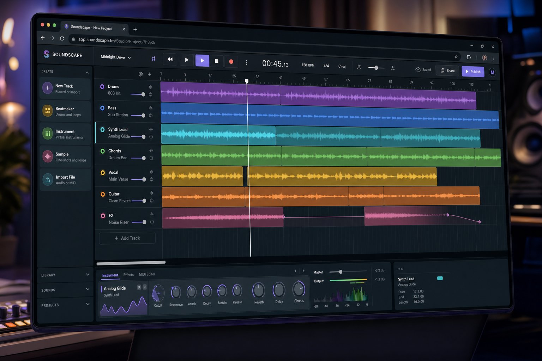This screenshot has height=361, width=542.
Task: Open the 4/4 time signature setting
Action: pyautogui.click(x=326, y=66)
